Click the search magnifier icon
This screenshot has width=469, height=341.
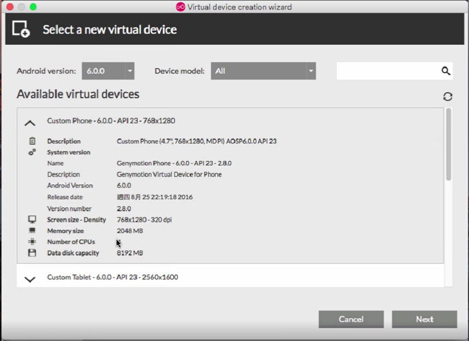click(x=446, y=71)
